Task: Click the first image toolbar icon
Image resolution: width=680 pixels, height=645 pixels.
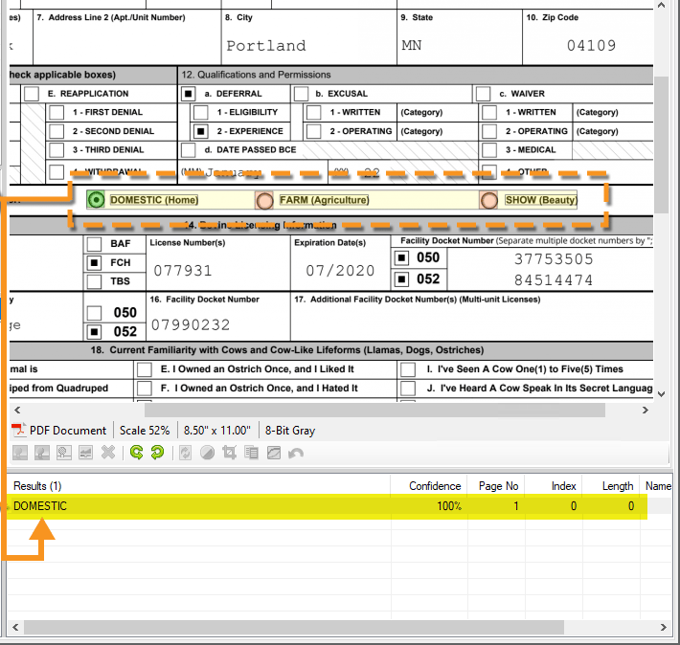Action: (19, 452)
